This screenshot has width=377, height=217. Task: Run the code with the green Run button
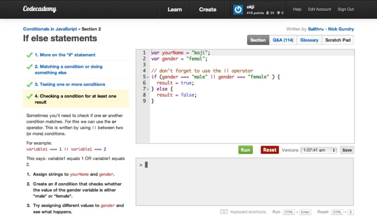tap(246, 150)
